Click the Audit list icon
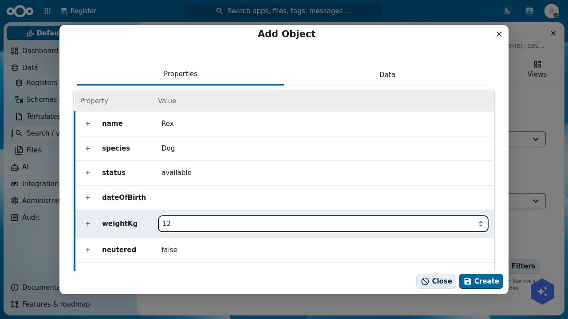 point(15,218)
